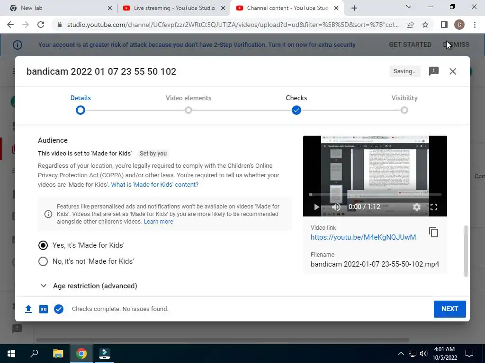
Task: Switch to Live streaming YouTube Studio tab
Action: [174, 9]
